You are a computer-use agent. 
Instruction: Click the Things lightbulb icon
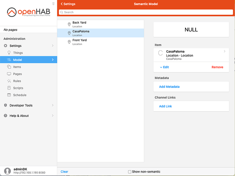click(9, 53)
